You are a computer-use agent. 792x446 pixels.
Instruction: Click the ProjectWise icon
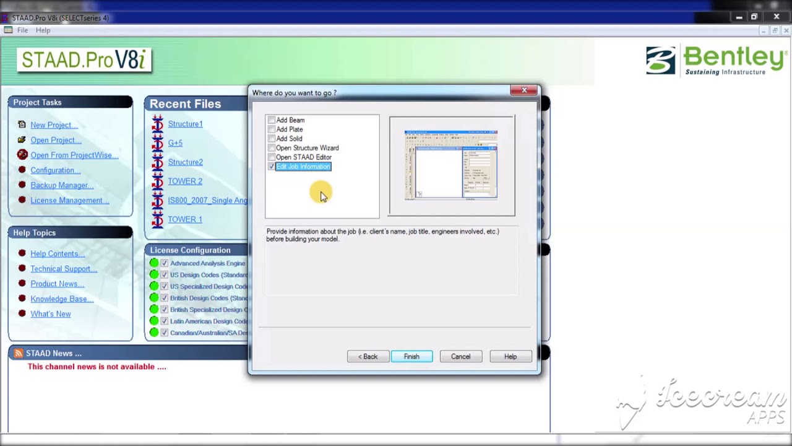click(x=22, y=155)
